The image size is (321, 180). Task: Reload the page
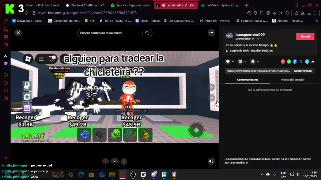[27, 13]
